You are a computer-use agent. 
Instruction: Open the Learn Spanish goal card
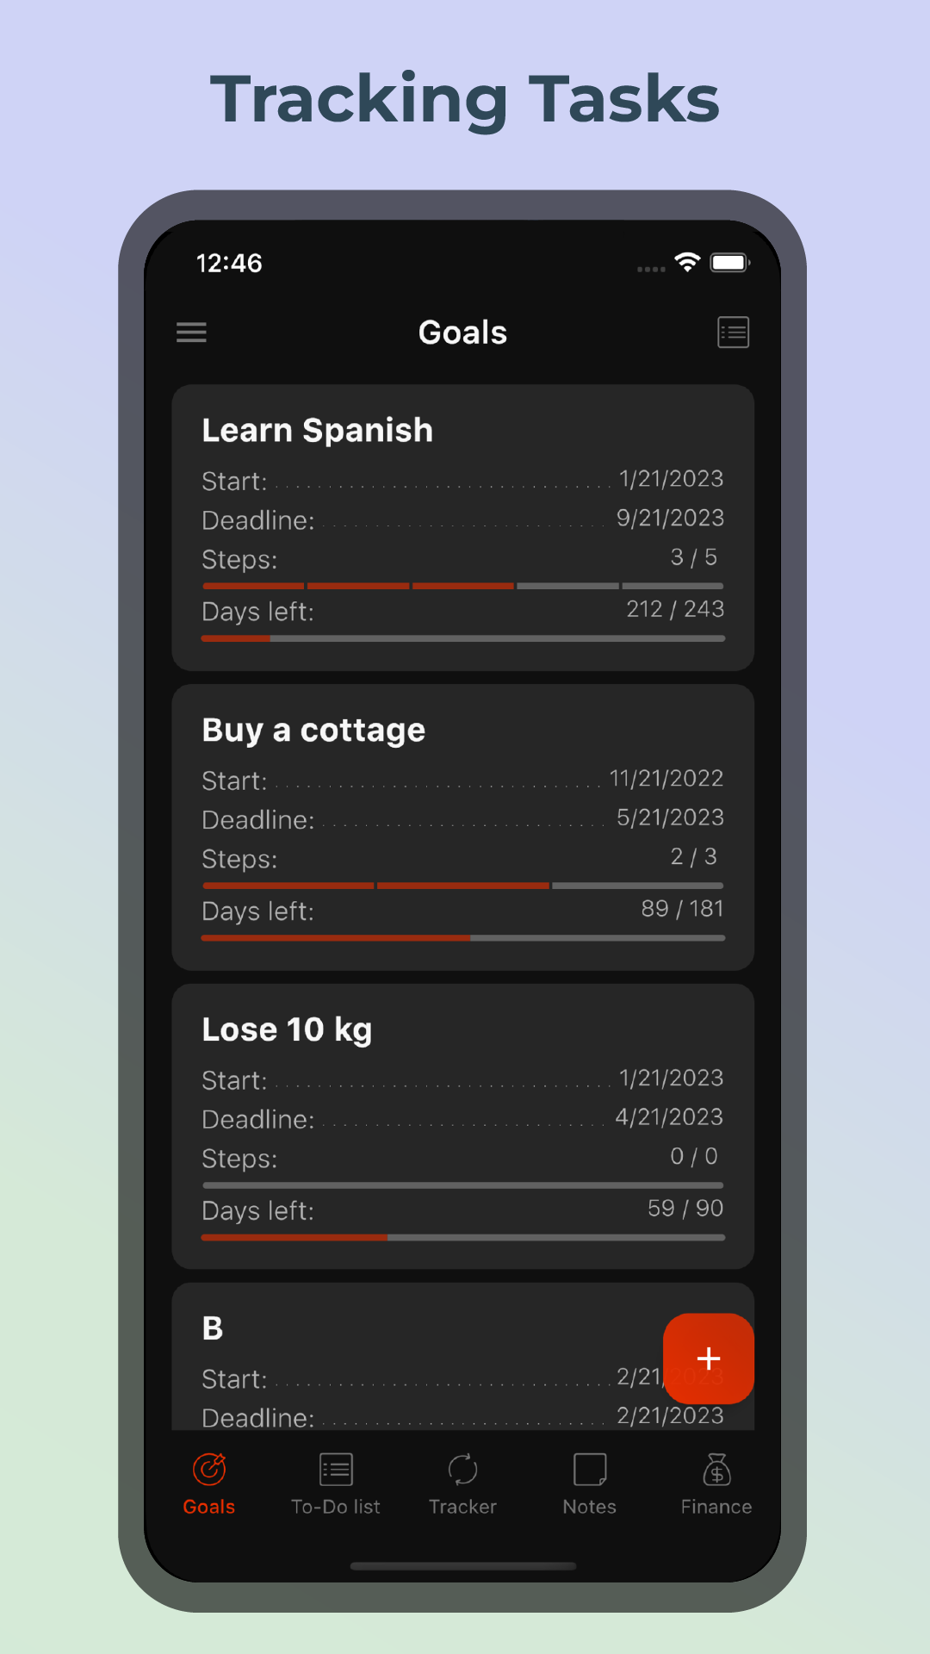(x=463, y=528)
